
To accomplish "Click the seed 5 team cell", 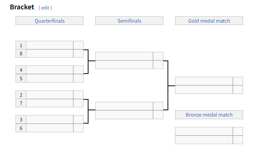I will [50, 78].
